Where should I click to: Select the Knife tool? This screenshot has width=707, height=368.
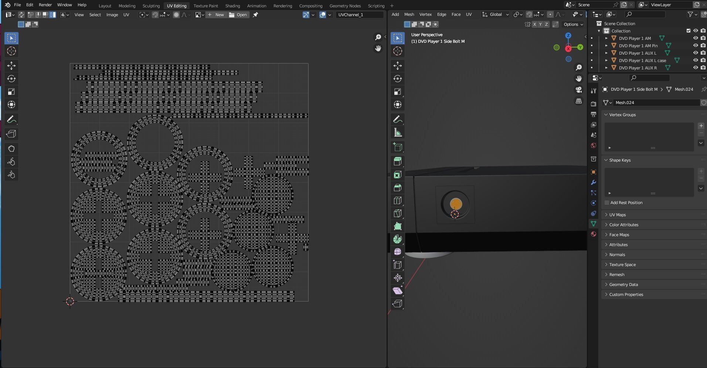click(x=398, y=213)
